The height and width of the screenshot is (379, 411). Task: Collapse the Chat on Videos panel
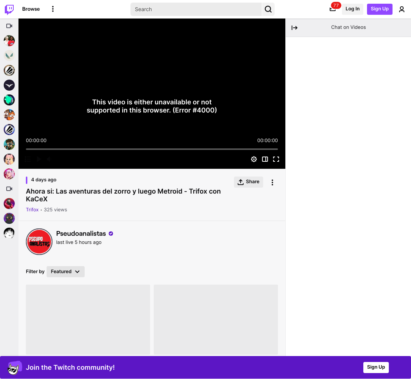tap(294, 27)
